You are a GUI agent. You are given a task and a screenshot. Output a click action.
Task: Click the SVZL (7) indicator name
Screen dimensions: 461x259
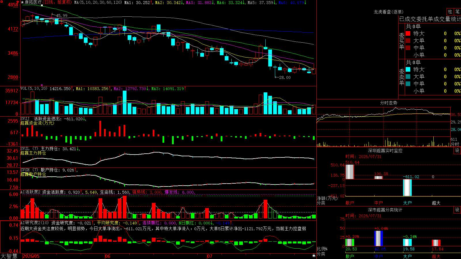point(29,149)
